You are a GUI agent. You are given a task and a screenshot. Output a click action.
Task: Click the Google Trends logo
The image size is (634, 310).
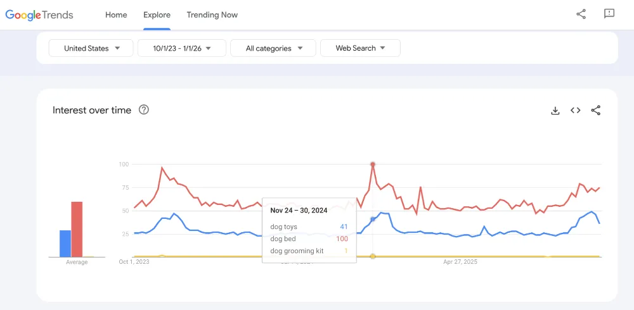39,15
